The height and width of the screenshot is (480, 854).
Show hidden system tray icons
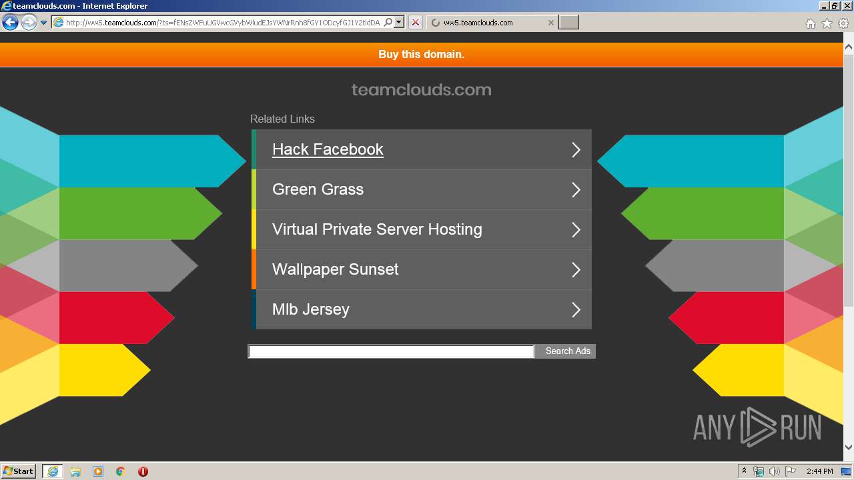745,471
